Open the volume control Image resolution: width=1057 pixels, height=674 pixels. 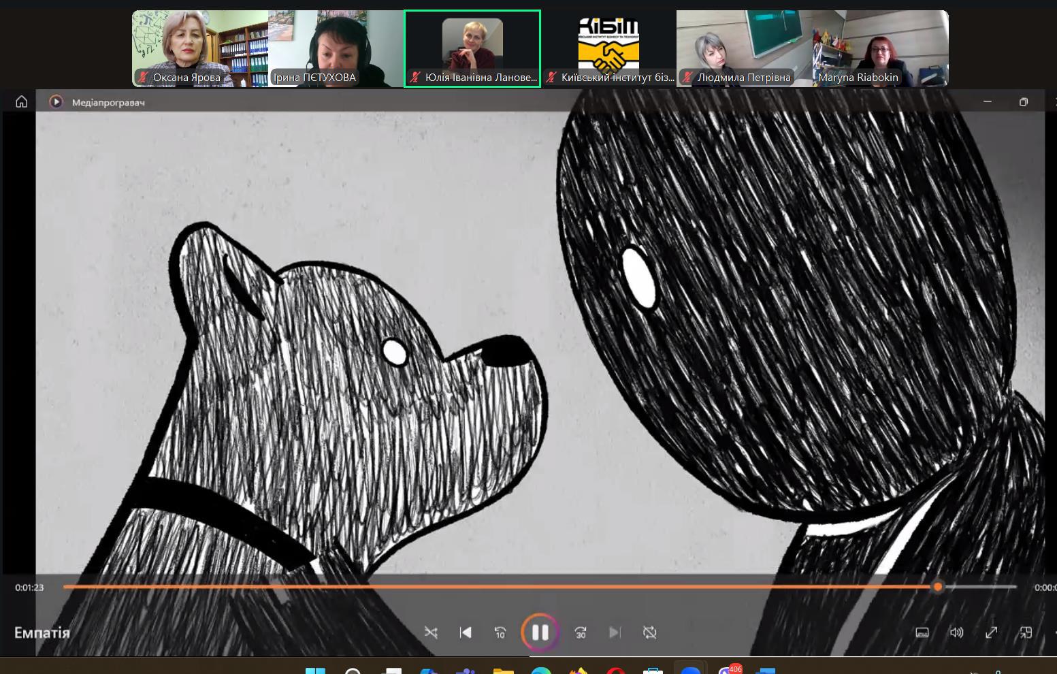point(956,632)
